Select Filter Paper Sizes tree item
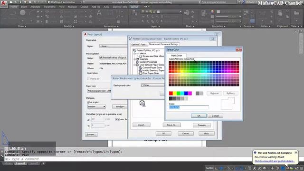304x171 pixels. point(151,73)
